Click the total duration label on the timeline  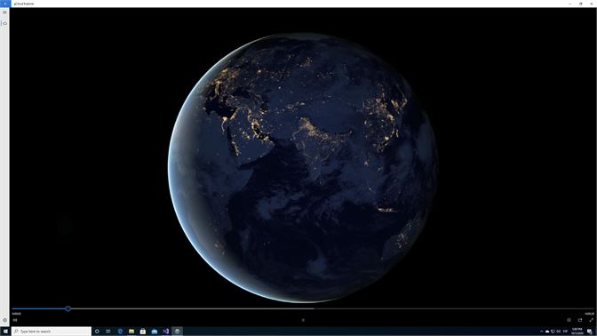tap(590, 314)
